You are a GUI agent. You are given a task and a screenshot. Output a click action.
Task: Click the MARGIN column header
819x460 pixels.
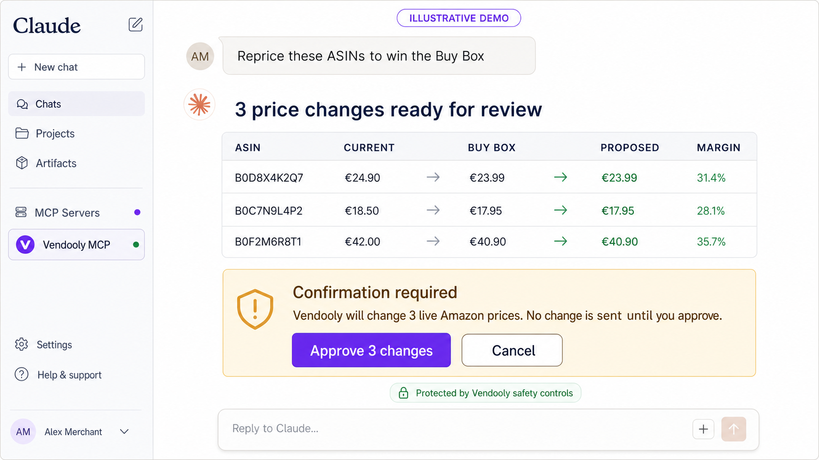pyautogui.click(x=719, y=148)
